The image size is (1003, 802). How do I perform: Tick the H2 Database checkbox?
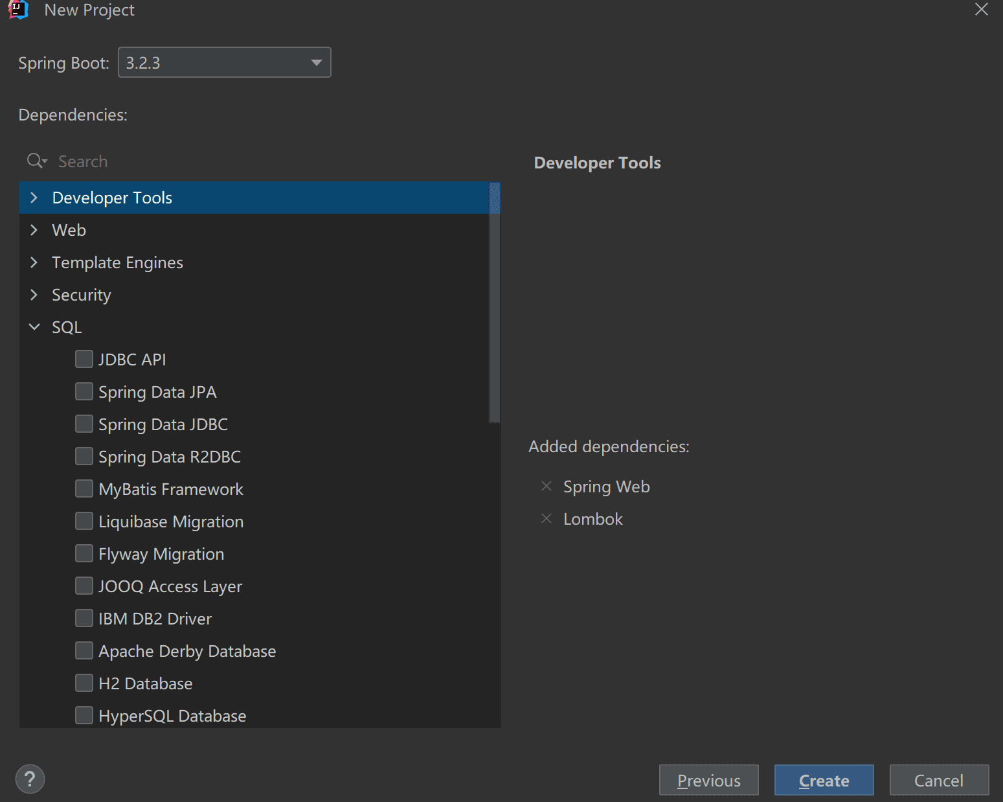pyautogui.click(x=84, y=683)
